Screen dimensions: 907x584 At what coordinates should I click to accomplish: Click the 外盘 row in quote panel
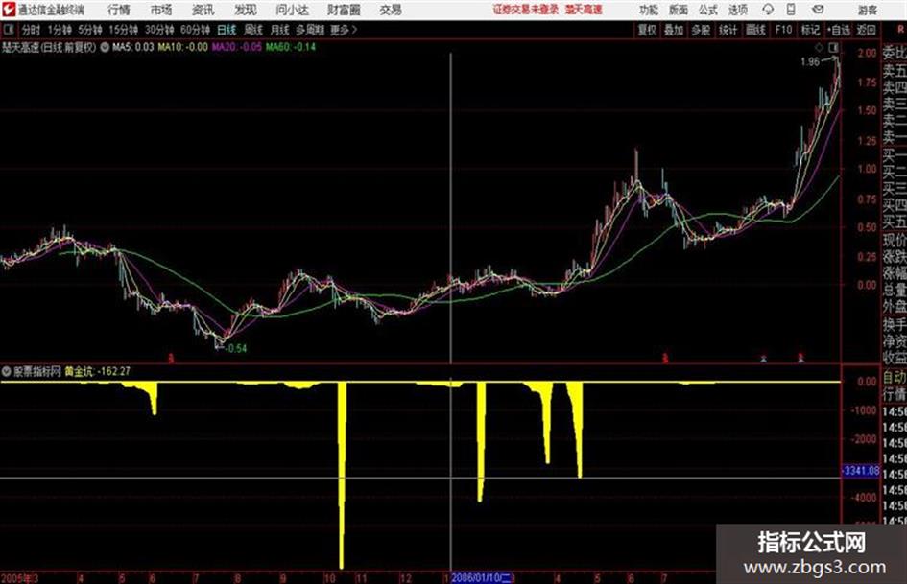895,306
